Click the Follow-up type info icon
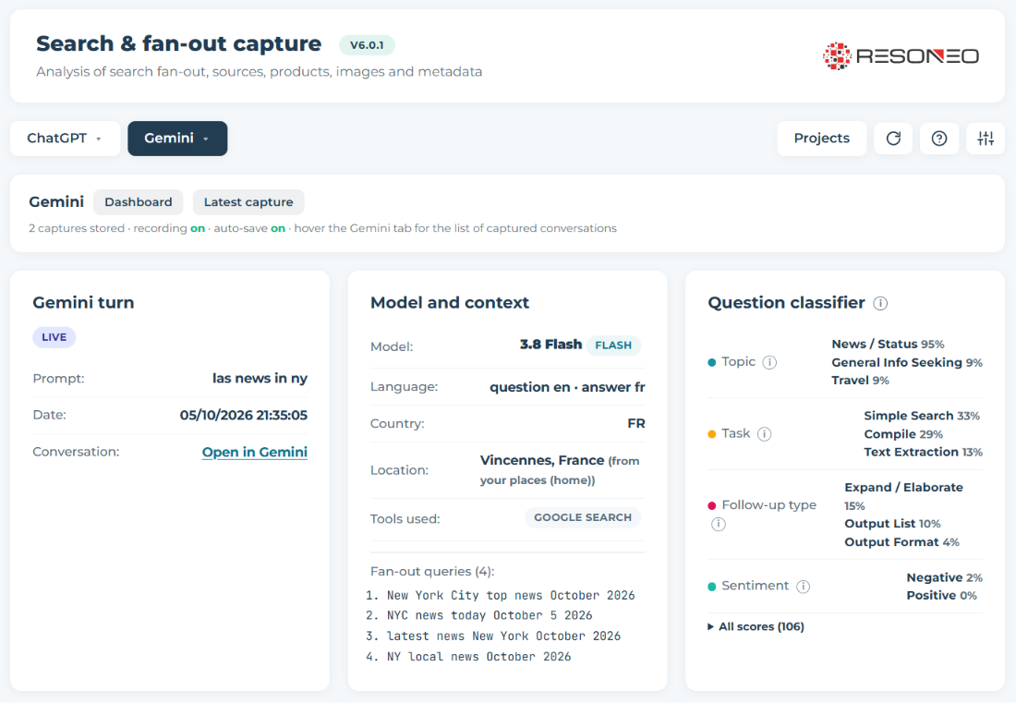Image resolution: width=1016 pixels, height=703 pixels. [x=718, y=524]
